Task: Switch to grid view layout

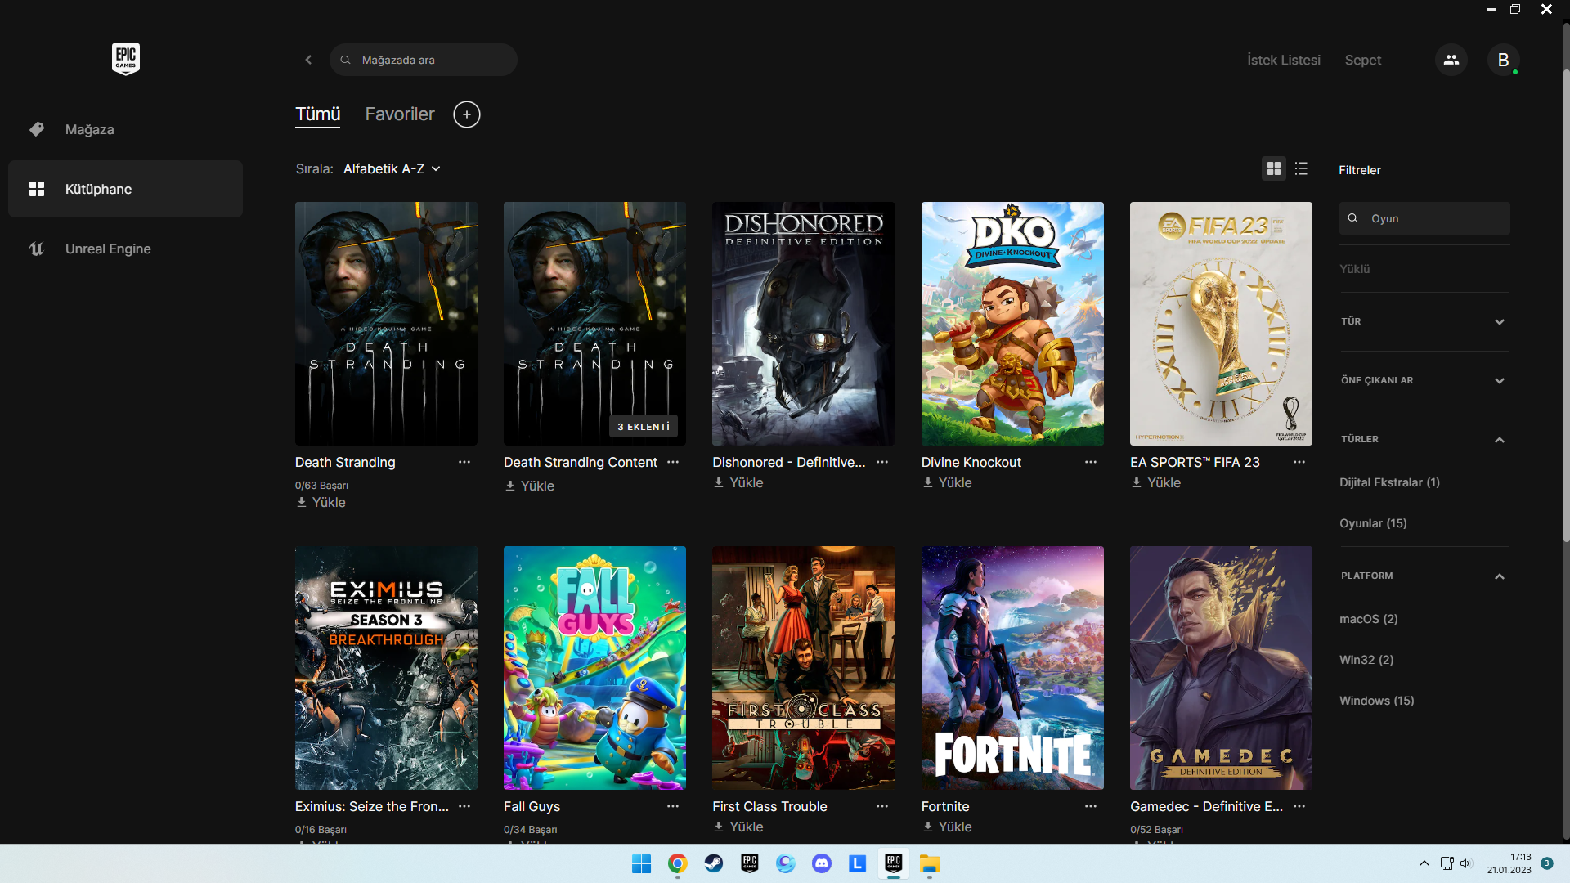Action: point(1273,168)
